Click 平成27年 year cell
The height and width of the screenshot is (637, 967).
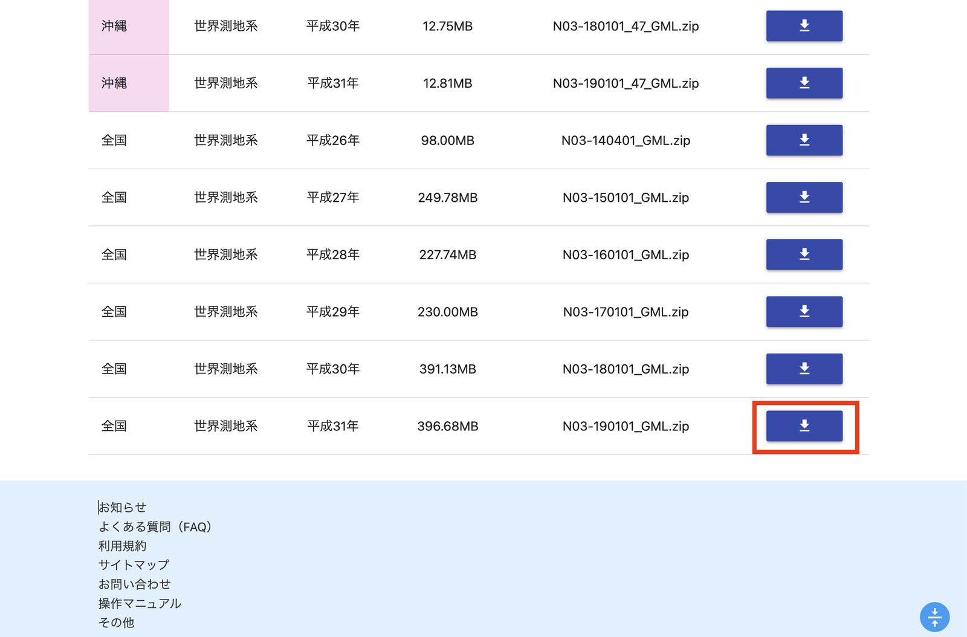tap(333, 198)
